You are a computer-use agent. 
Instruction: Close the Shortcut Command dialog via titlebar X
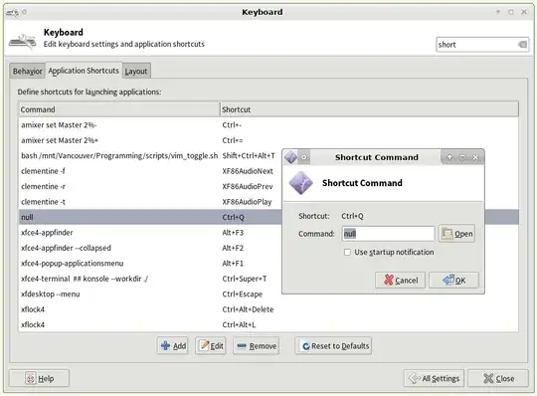click(x=475, y=157)
